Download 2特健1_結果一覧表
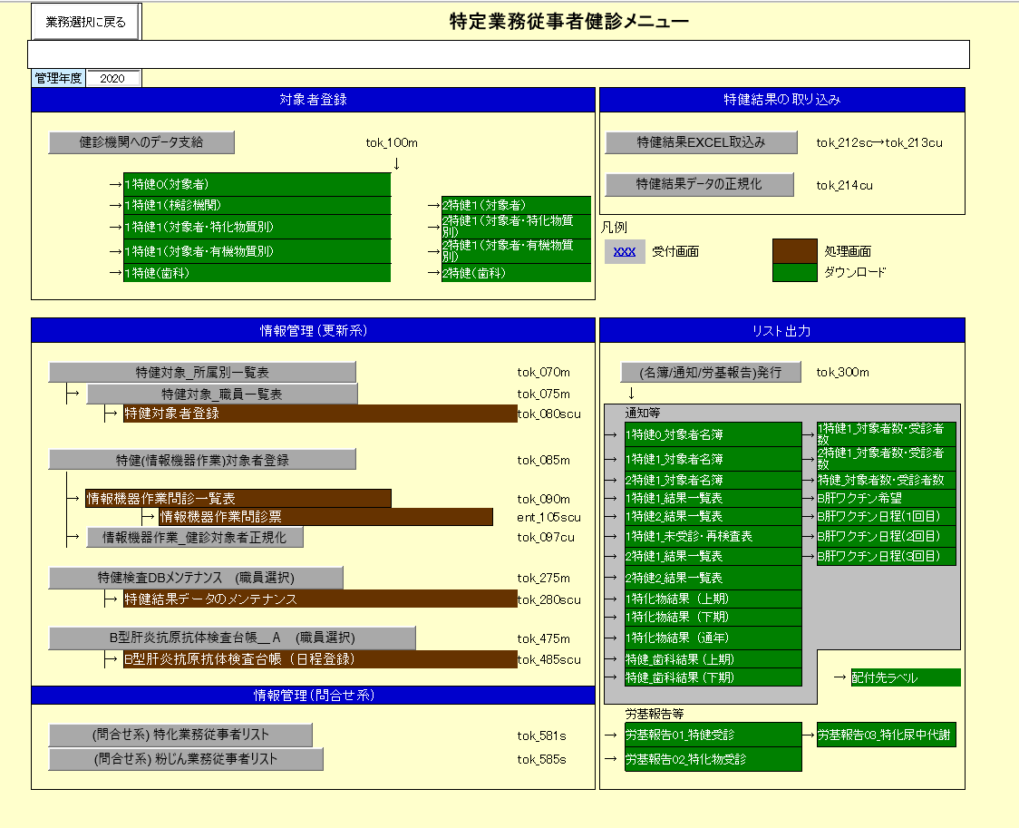Screen dimensions: 1019x828 (713, 556)
